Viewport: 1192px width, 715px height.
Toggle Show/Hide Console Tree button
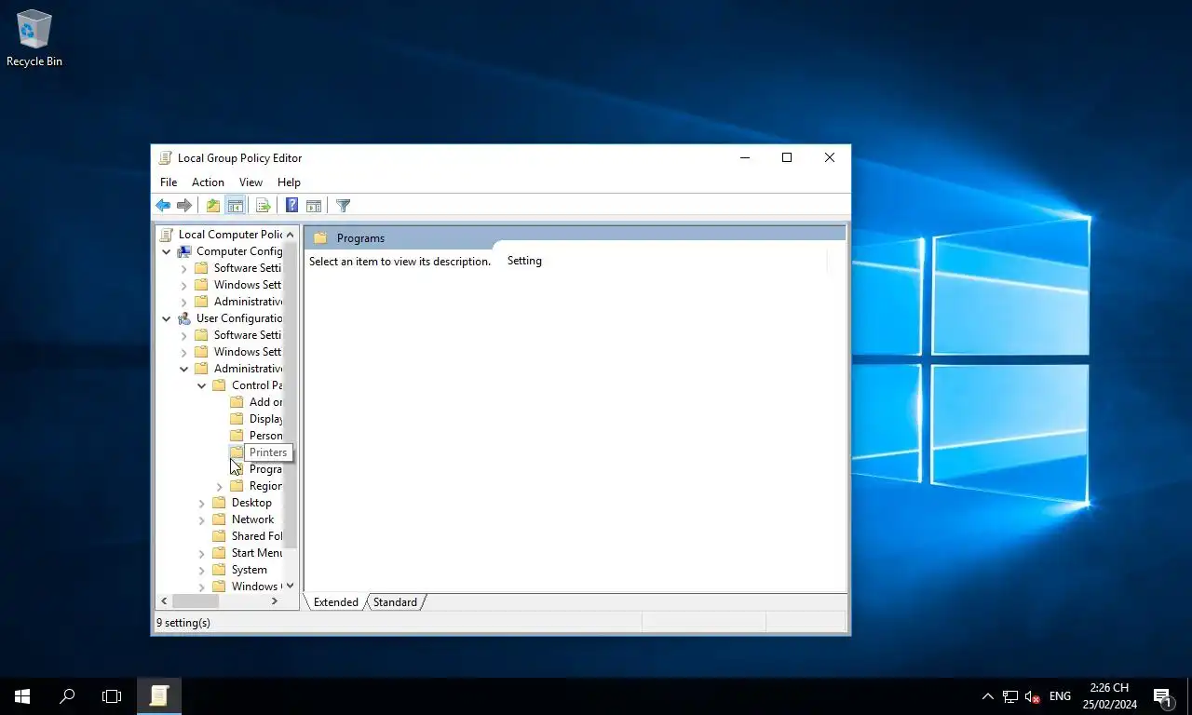tap(236, 206)
